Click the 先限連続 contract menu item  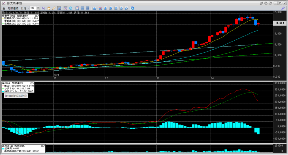tap(12, 8)
